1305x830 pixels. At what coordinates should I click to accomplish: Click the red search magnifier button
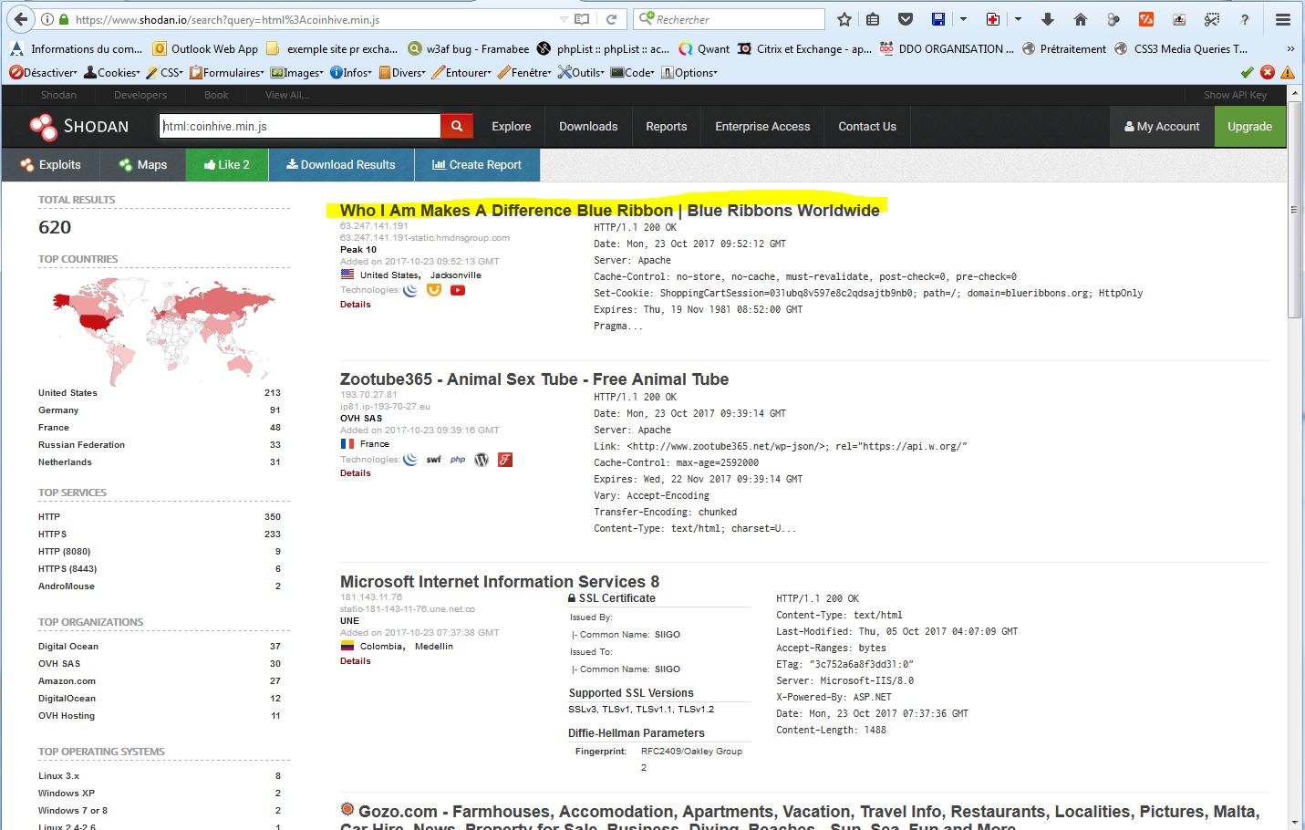tap(457, 126)
